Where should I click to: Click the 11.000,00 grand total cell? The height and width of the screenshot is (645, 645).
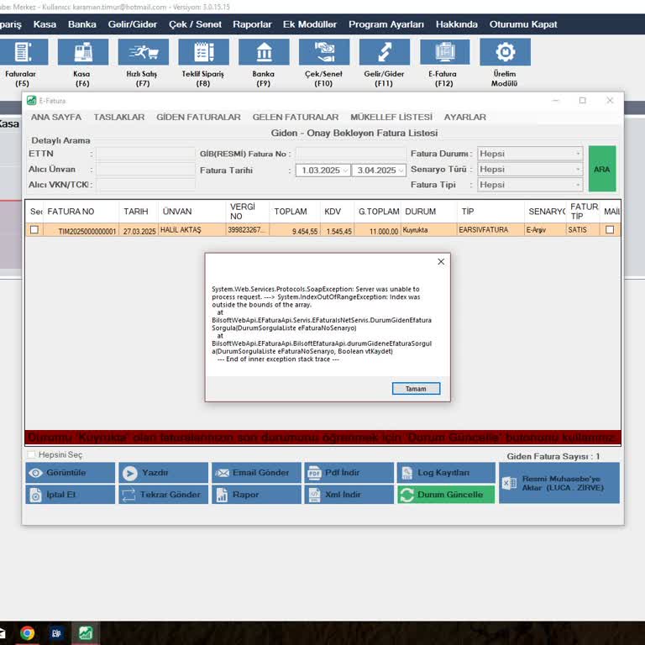tap(378, 230)
